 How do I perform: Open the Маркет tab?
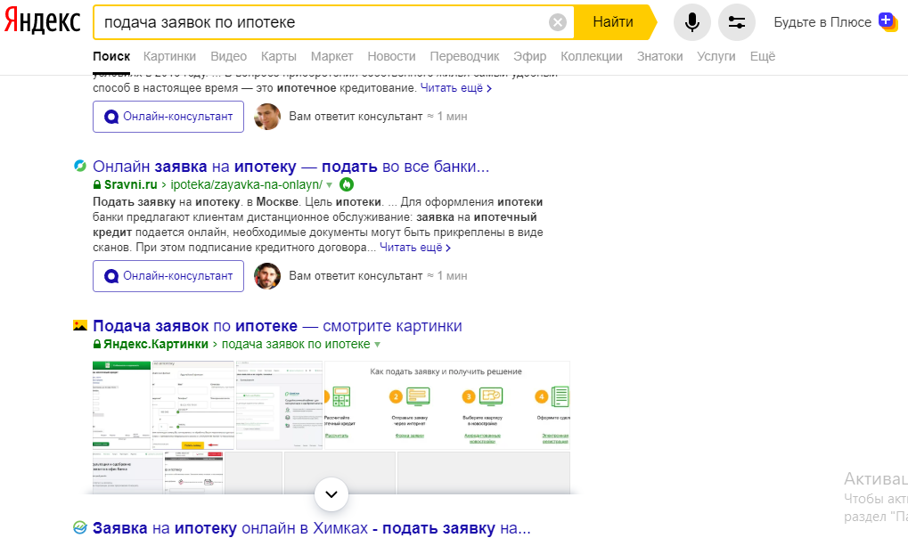click(331, 56)
